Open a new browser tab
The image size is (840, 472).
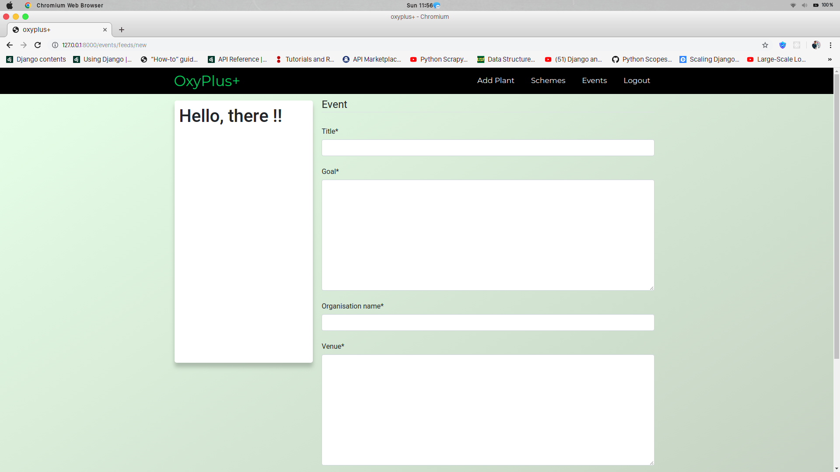pos(122,30)
